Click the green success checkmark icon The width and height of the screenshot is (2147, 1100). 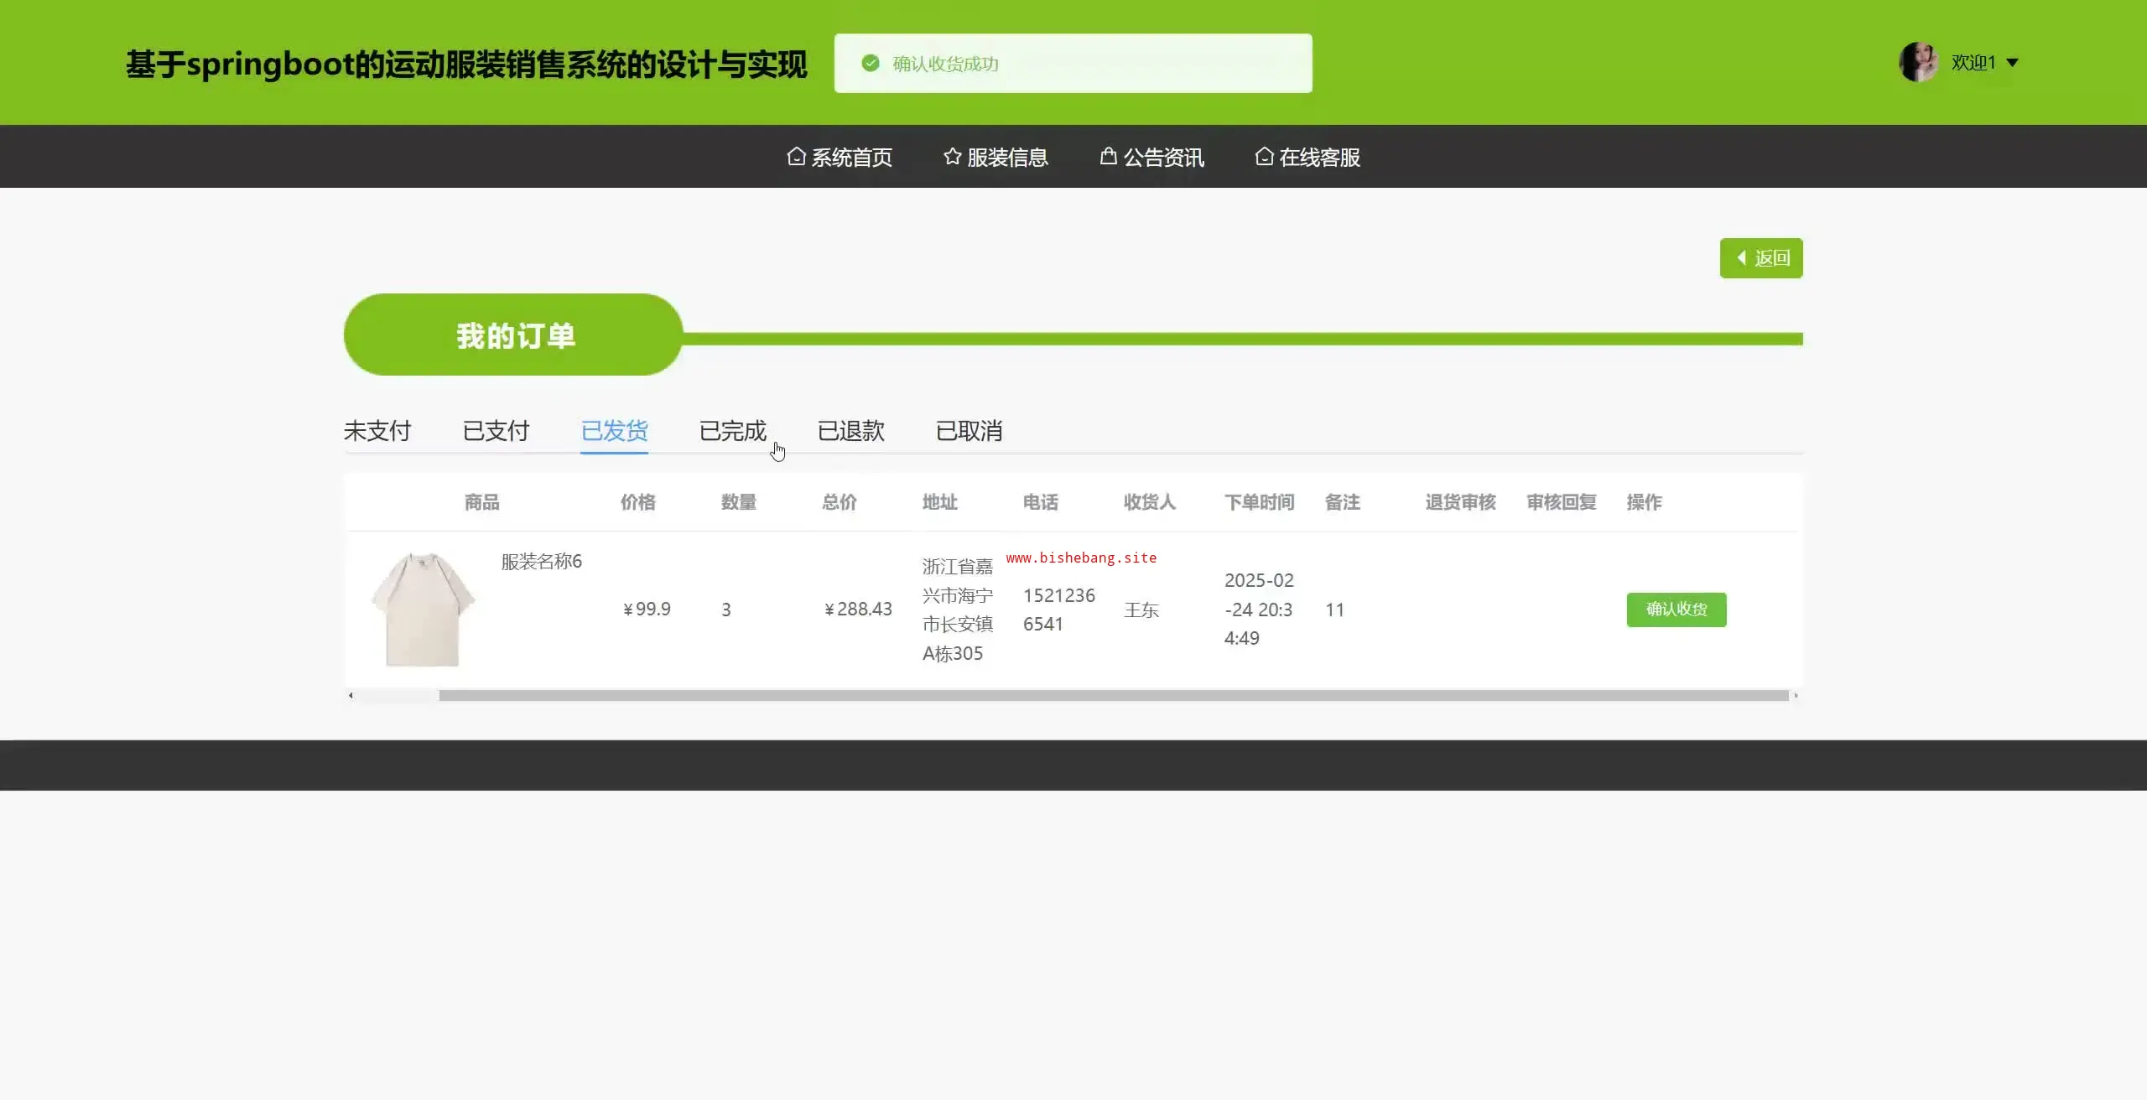(871, 64)
